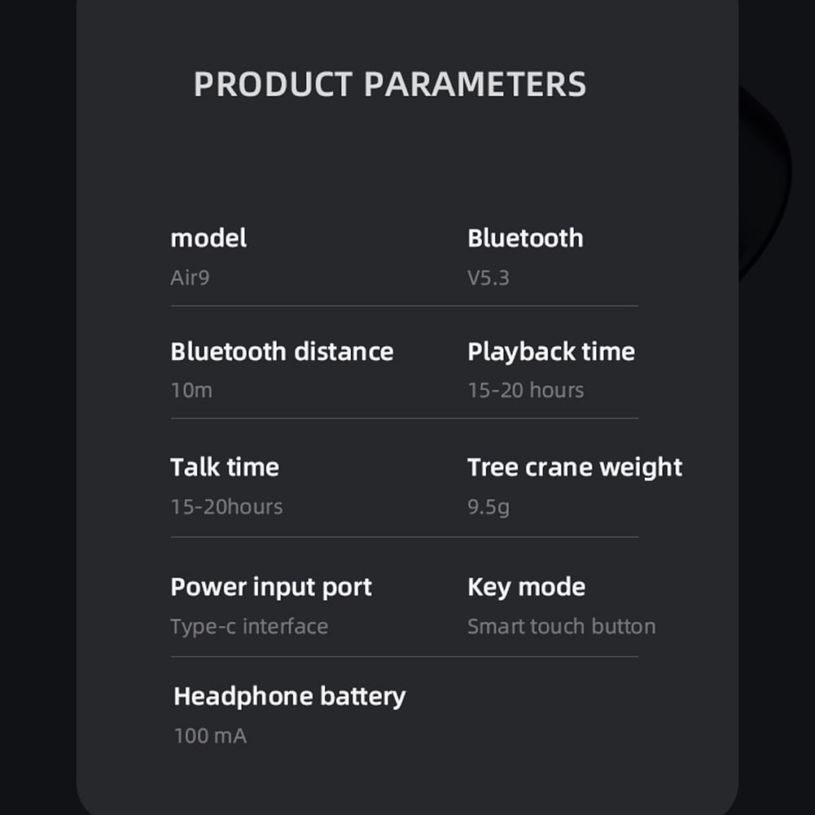
Task: Select the Talk time label
Action: pyautogui.click(x=225, y=467)
